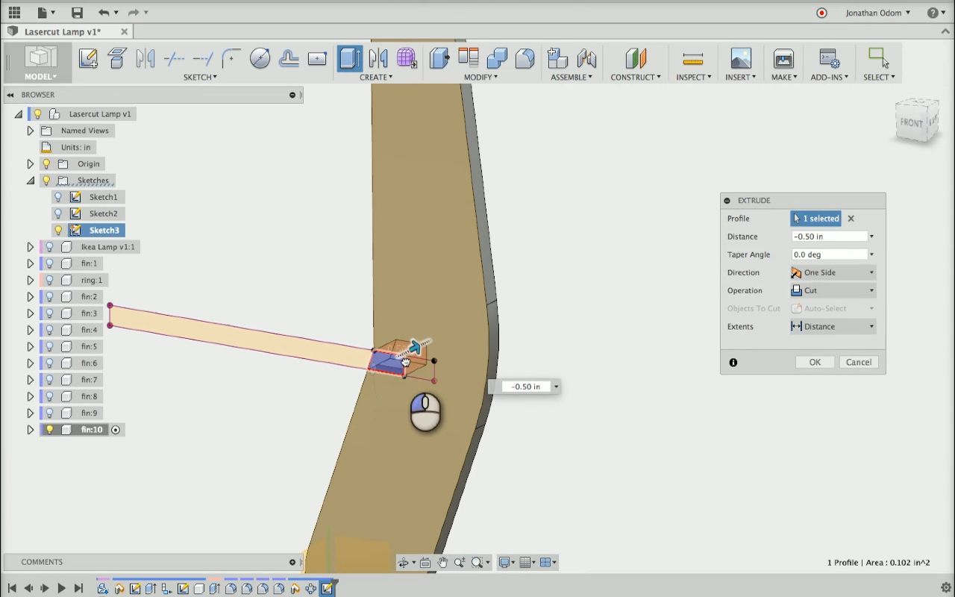
Task: Select the Create Sketch tool
Action: (x=88, y=58)
